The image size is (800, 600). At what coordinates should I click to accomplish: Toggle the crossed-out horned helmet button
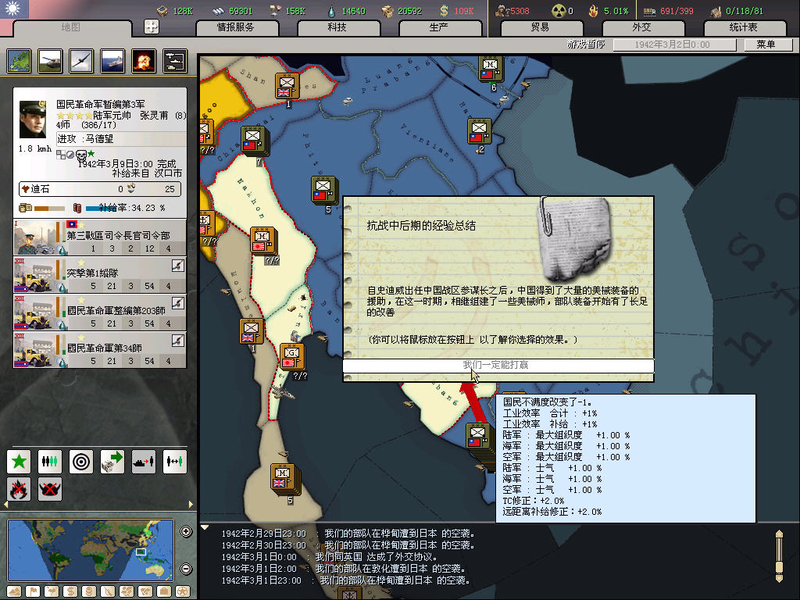pos(50,489)
